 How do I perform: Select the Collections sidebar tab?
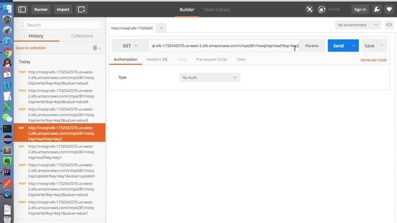[x=82, y=36]
